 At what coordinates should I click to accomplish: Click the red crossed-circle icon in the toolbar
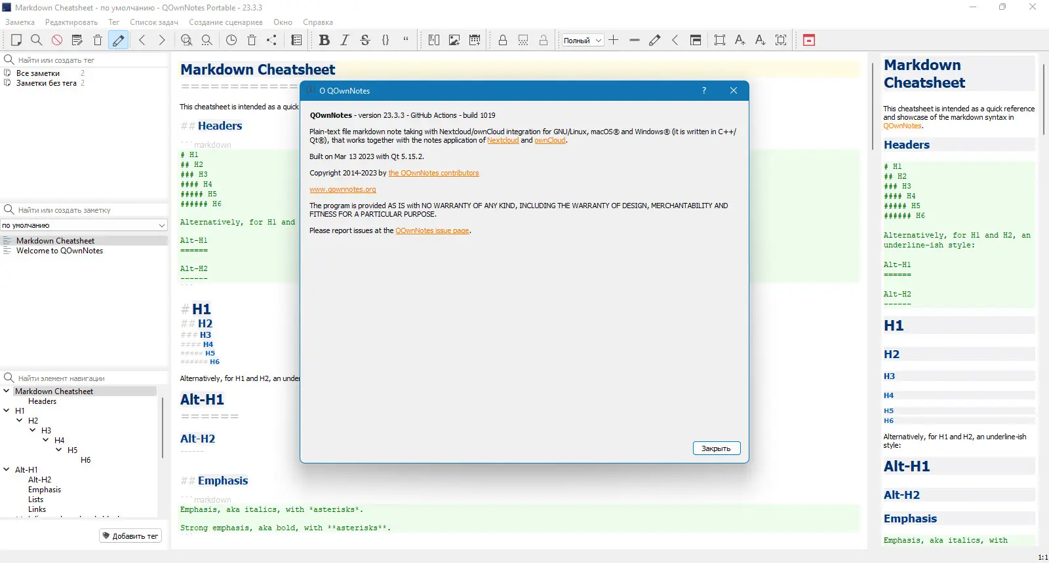point(57,40)
